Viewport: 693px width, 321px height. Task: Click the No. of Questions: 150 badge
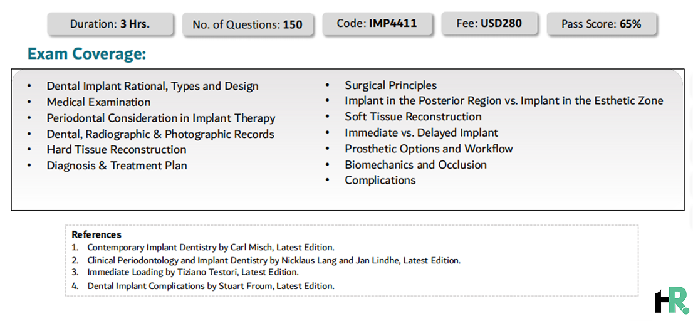pos(247,24)
